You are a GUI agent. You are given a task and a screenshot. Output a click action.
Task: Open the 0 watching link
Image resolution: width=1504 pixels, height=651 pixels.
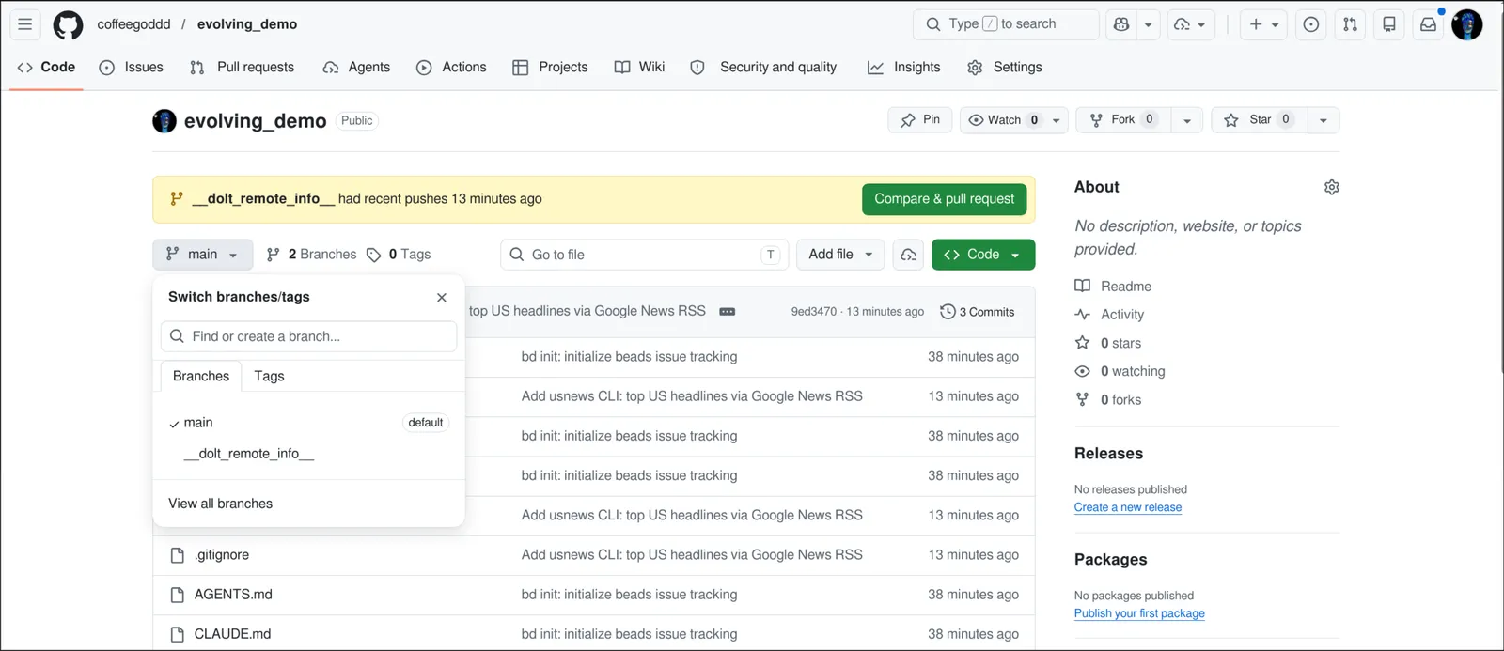(x=1120, y=371)
